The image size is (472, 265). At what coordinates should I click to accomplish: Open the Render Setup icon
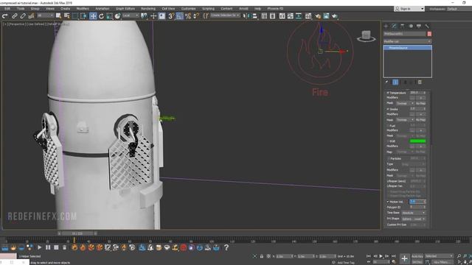(318, 16)
